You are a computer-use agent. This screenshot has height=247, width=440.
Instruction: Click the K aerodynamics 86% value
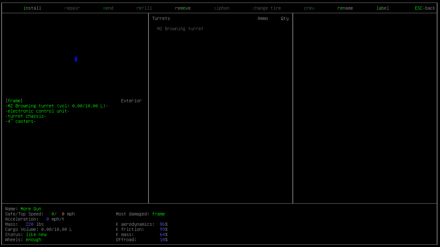click(164, 224)
